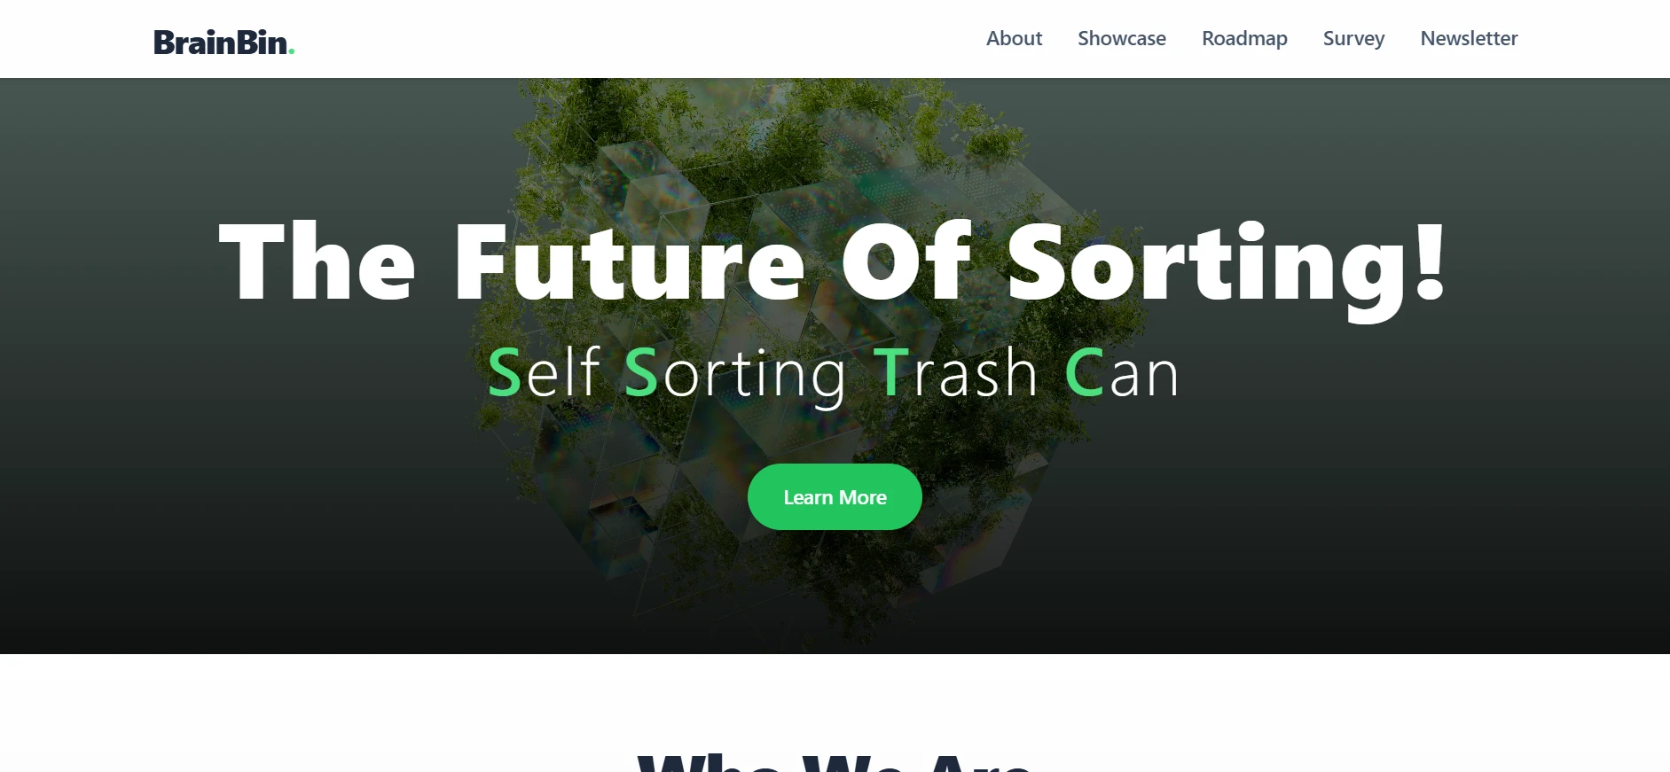Select Survey in the navigation bar
The image size is (1670, 772).
point(1353,38)
